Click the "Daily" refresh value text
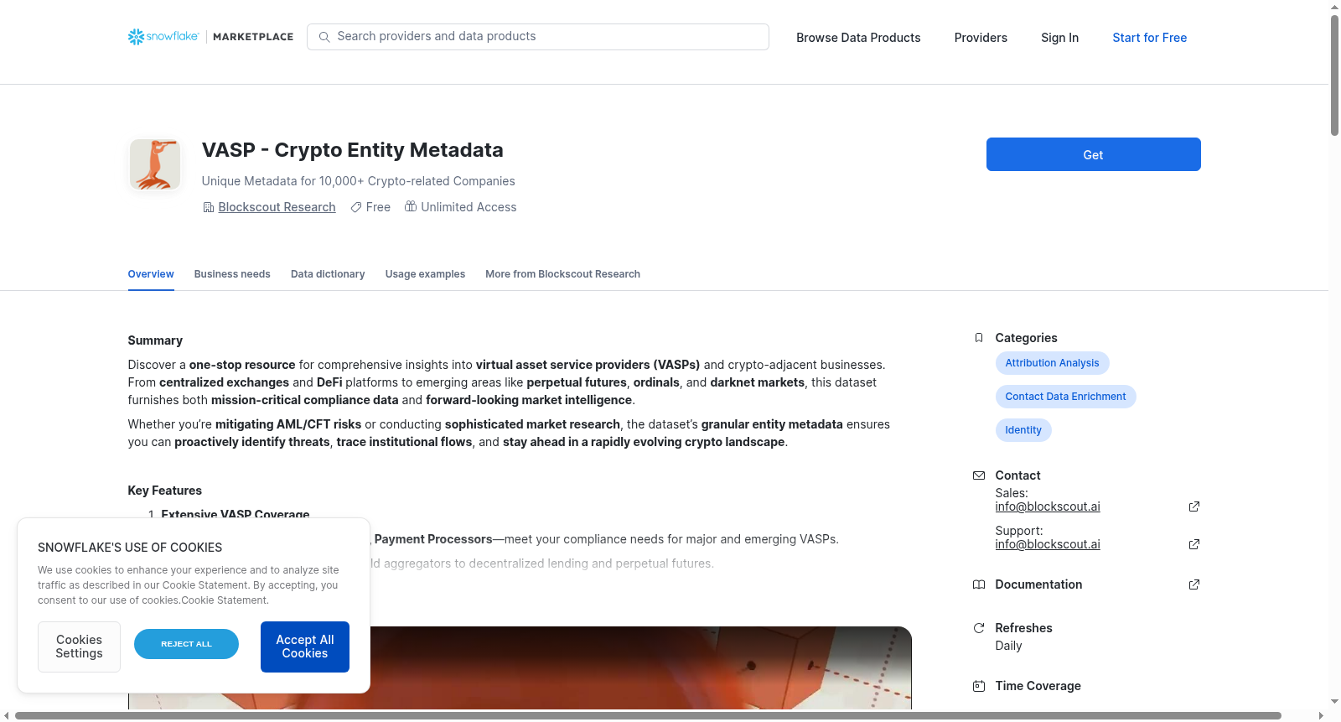The image size is (1341, 722). pos(1008,646)
